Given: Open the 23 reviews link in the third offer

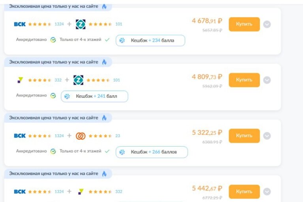Looking at the screenshot, I should point(118,136).
